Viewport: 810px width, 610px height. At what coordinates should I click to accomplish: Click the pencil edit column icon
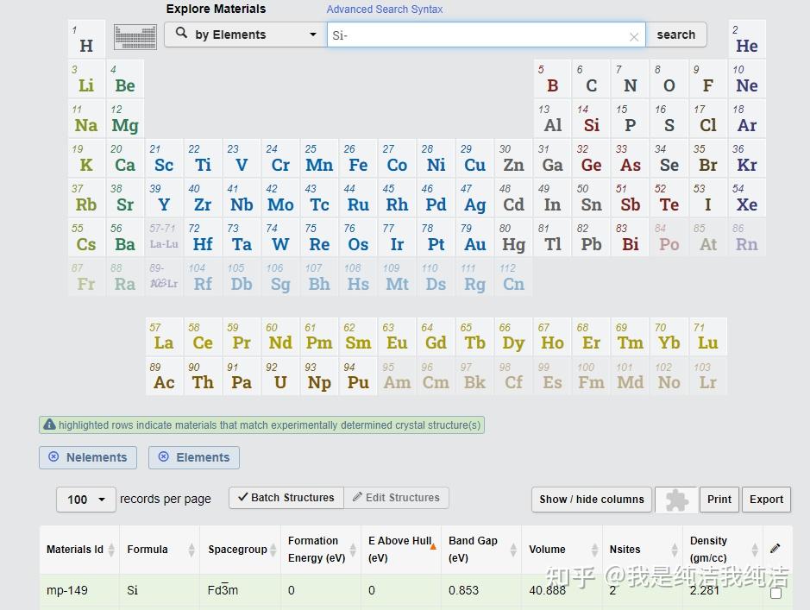775,549
